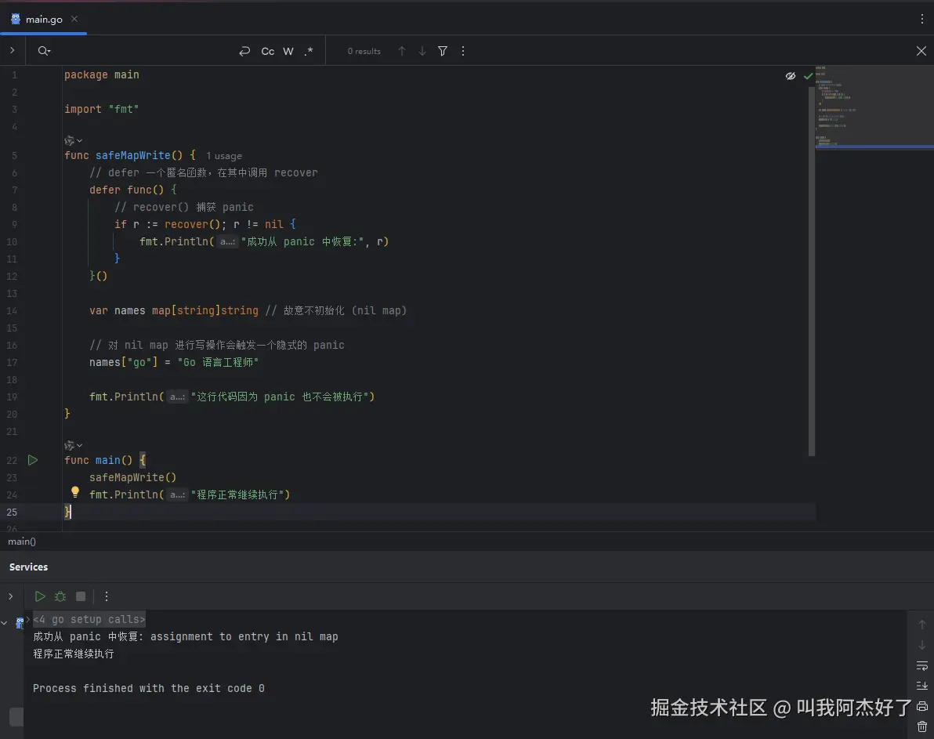Click line number 14 in gutter
Viewport: 934px width, 739px height.
pyautogui.click(x=12, y=310)
